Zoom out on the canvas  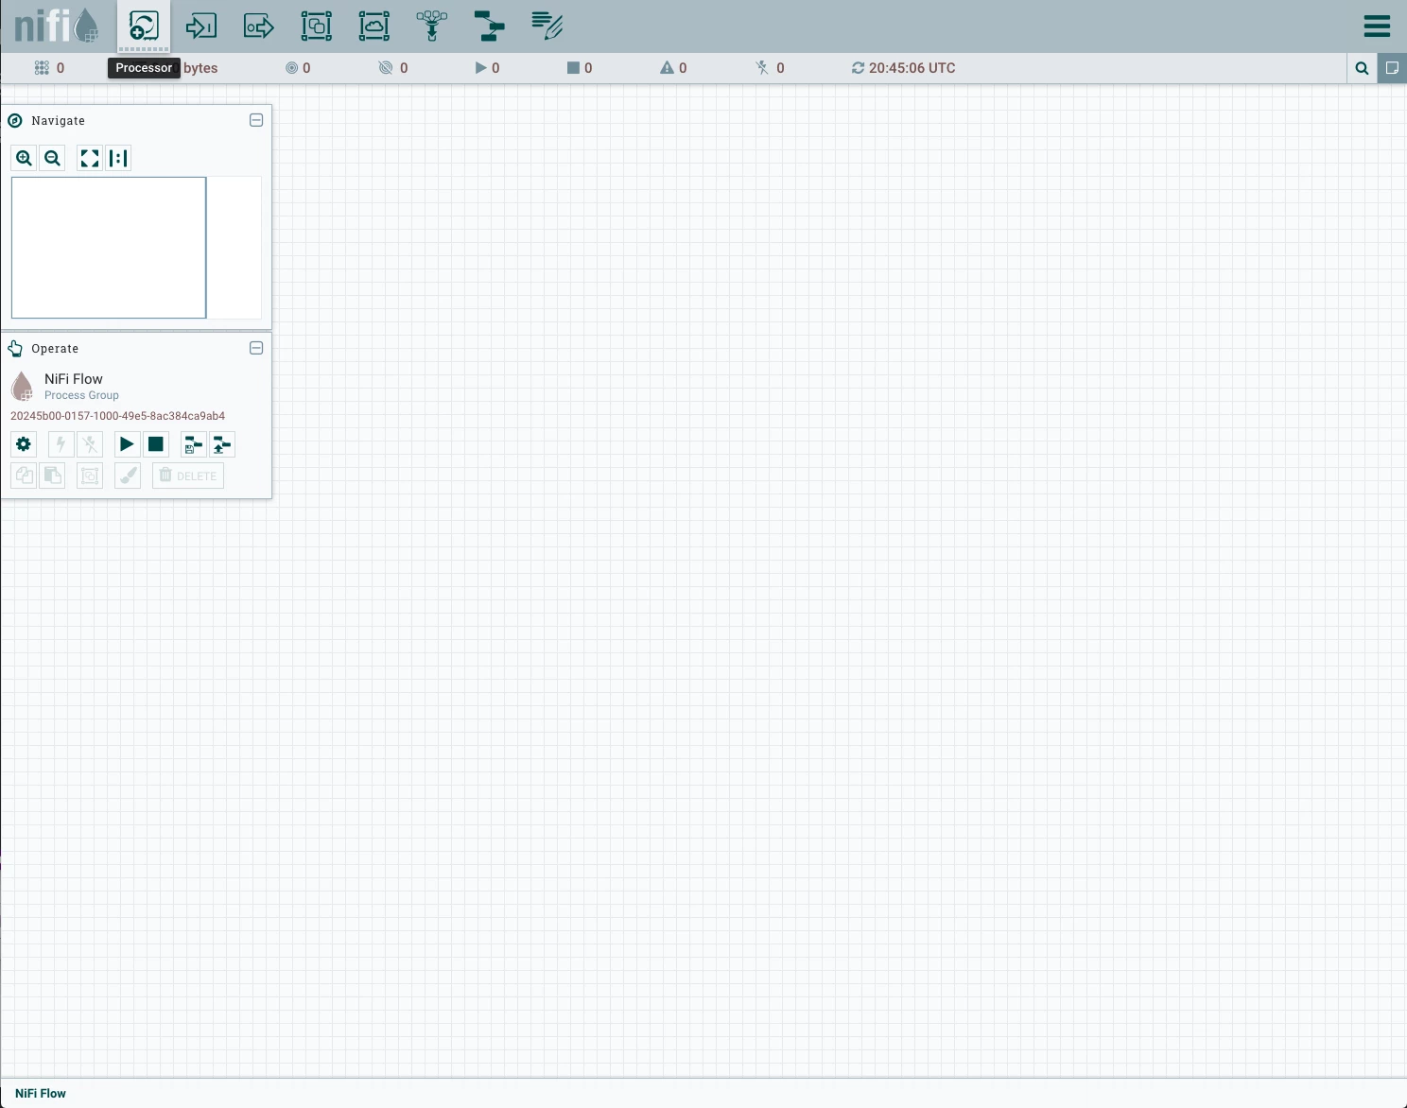pos(53,158)
